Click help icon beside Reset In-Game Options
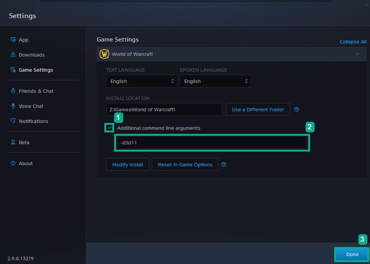The height and width of the screenshot is (264, 370). tap(224, 164)
